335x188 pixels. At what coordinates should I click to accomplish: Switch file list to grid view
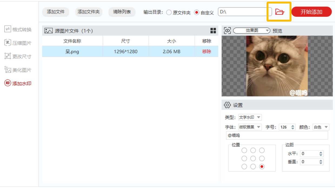pyautogui.click(x=213, y=31)
